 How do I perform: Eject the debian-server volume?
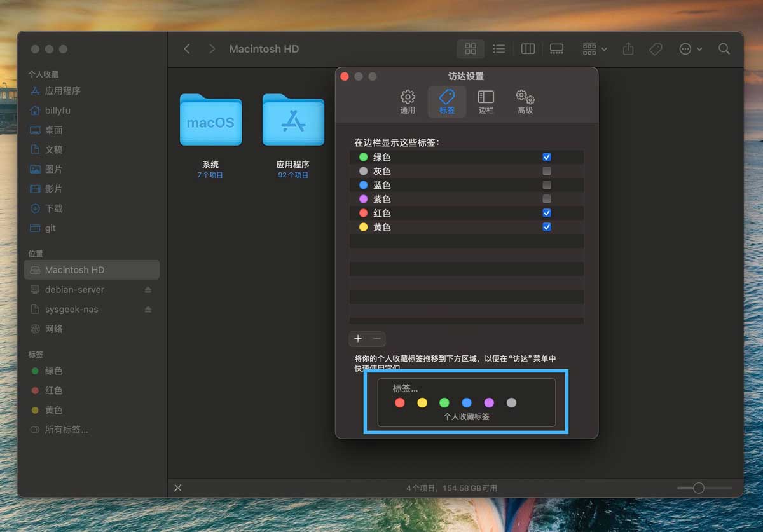148,290
